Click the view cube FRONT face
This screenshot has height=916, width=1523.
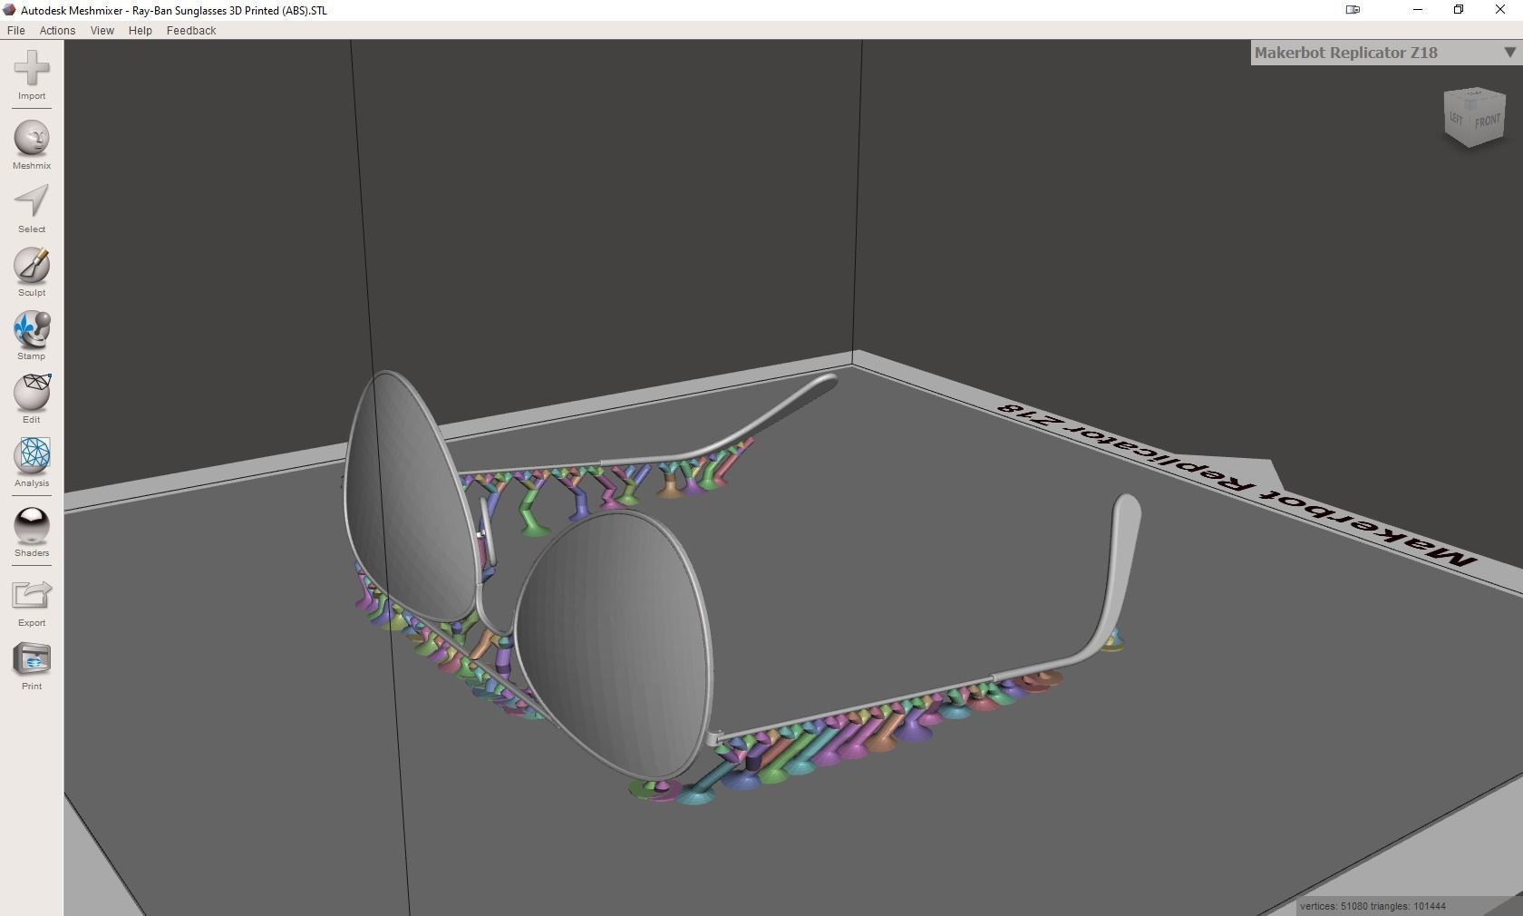click(1487, 122)
